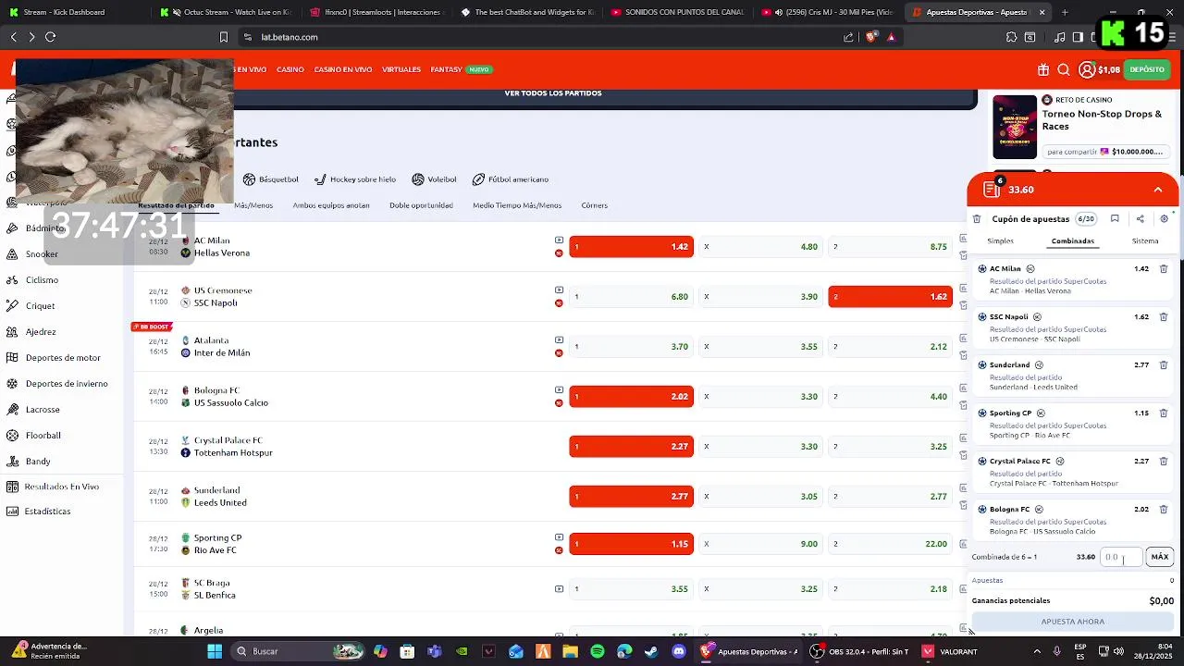Click the DEPÓSITO button

1147,69
